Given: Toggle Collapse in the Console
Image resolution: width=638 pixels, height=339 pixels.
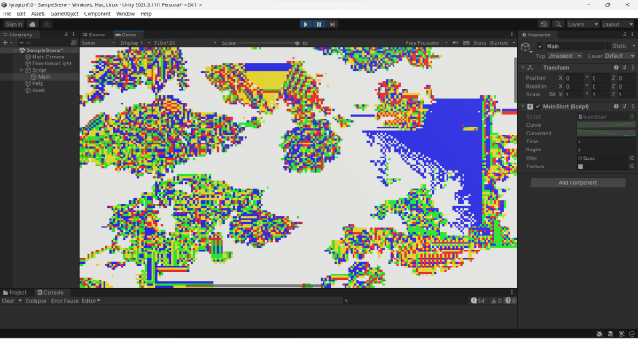Looking at the screenshot, I should coord(35,301).
